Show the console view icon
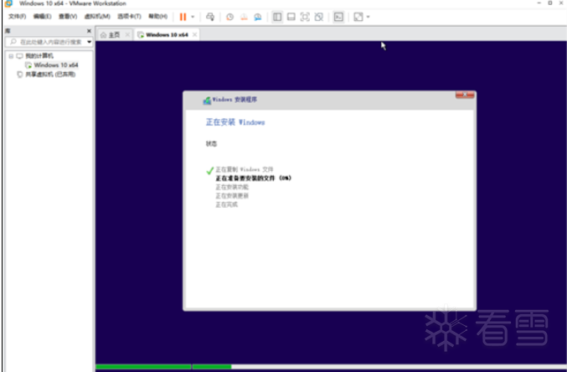Image resolution: width=567 pixels, height=372 pixels. point(338,17)
